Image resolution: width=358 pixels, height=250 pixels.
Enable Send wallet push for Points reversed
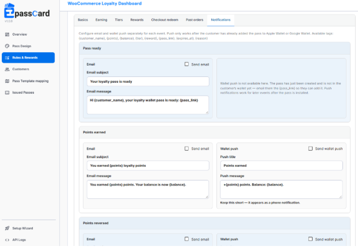point(310,239)
